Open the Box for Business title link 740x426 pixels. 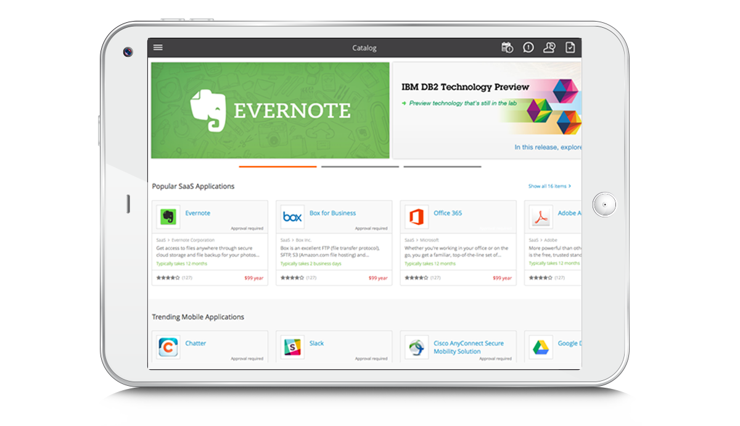tap(332, 213)
